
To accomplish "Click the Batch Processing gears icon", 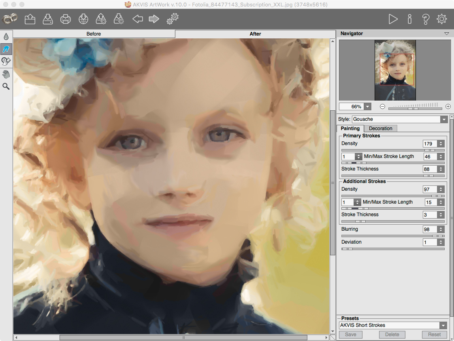I will (x=173, y=19).
